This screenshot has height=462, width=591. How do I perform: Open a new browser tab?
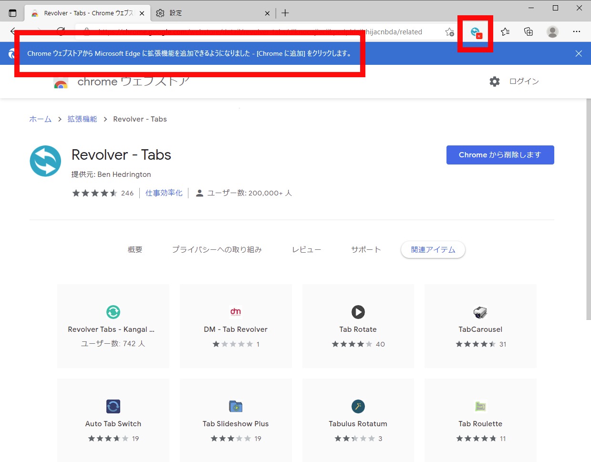point(285,13)
